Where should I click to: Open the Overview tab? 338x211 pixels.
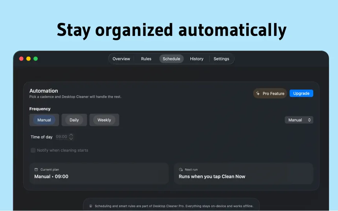coord(121,59)
